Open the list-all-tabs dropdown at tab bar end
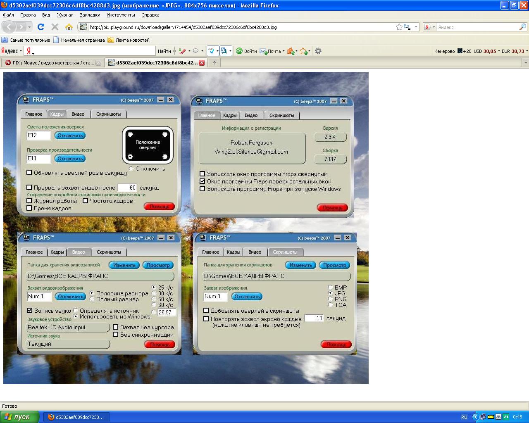The image size is (529, 423). [526, 63]
